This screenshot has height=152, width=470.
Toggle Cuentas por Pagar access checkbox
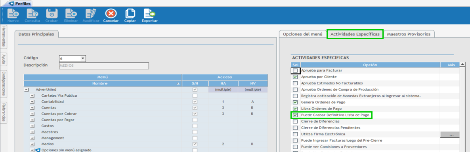[x=195, y=120]
